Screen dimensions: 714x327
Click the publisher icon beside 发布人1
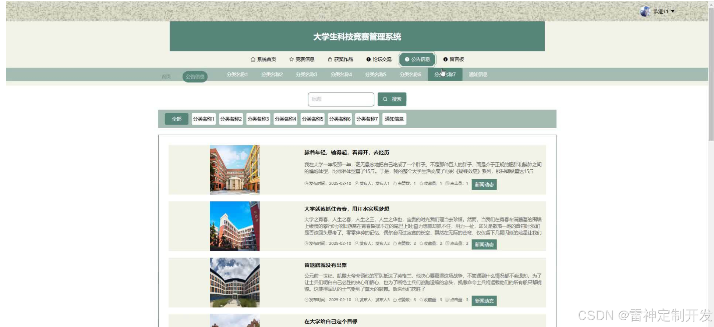tap(356, 183)
